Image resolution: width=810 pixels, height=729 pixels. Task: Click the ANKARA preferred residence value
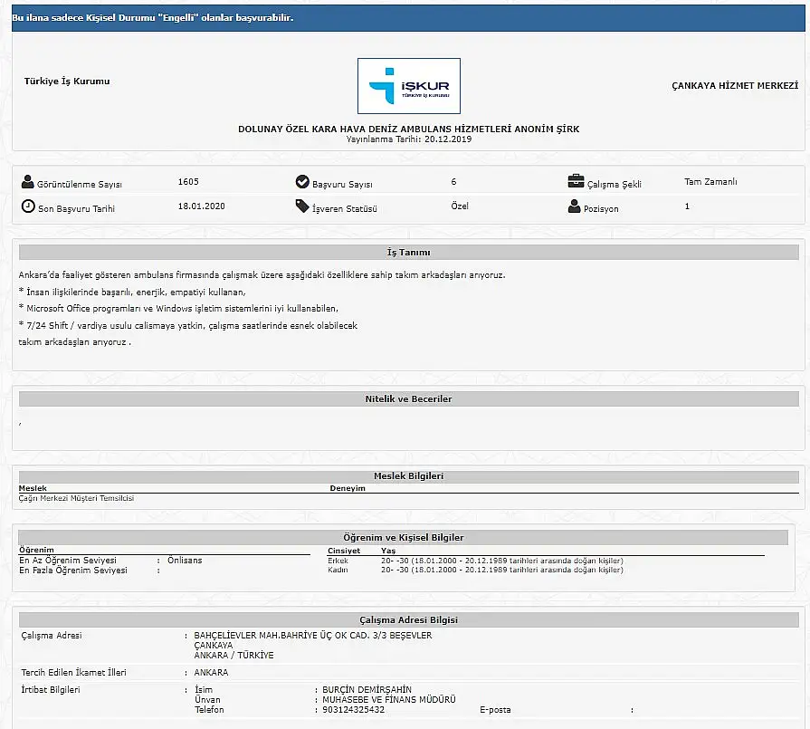[211, 673]
